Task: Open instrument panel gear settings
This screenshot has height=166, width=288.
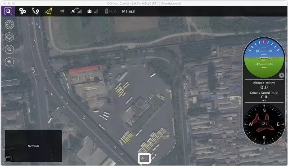Action: coord(281,75)
